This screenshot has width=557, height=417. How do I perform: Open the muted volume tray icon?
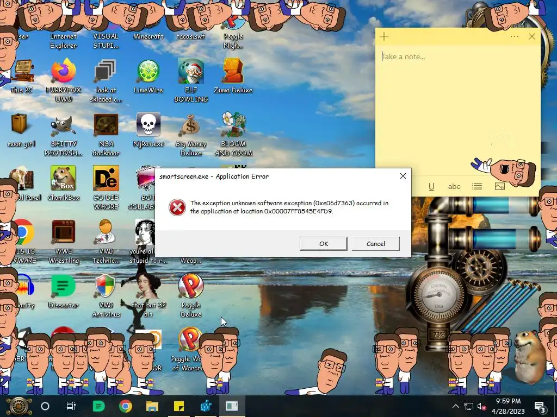tap(481, 406)
